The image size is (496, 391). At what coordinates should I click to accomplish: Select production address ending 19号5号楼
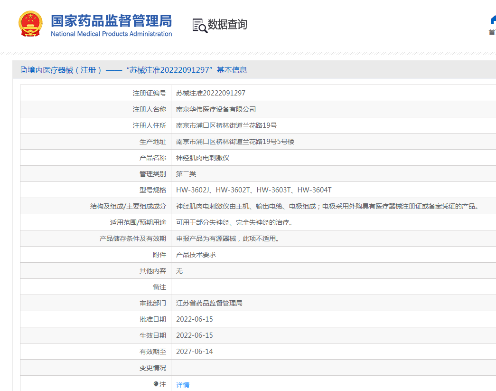pos(235,142)
